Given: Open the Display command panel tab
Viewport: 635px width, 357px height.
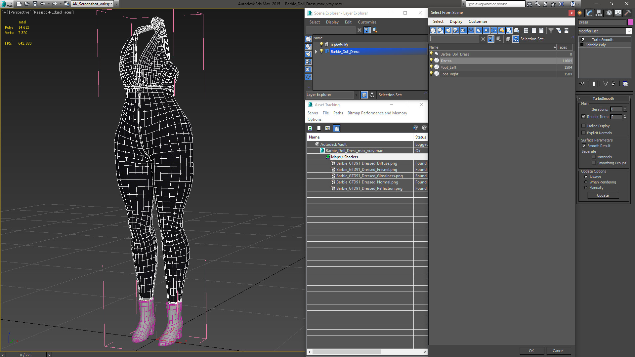Looking at the screenshot, I should 618,13.
